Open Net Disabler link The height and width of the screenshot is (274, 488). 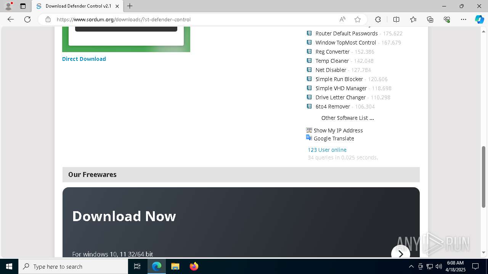(x=331, y=70)
